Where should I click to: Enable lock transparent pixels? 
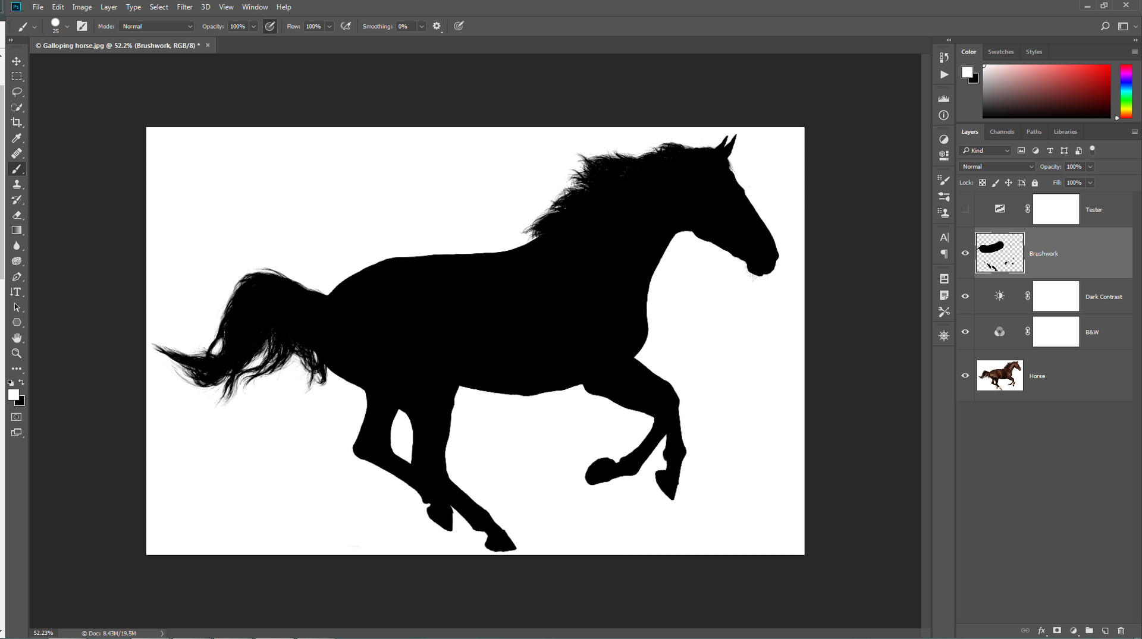click(983, 182)
